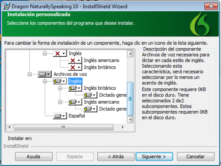Cancel the installation with Cancelar
The height and width of the screenshot is (166, 221).
196,157
